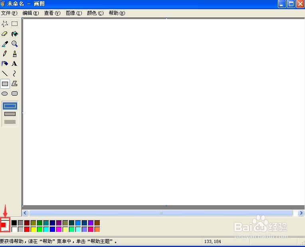
Task: Activate the Airbrush spray tool
Action: (x=5, y=64)
